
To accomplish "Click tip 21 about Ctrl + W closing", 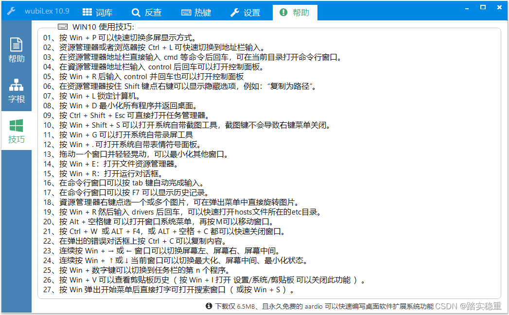I will [164, 232].
